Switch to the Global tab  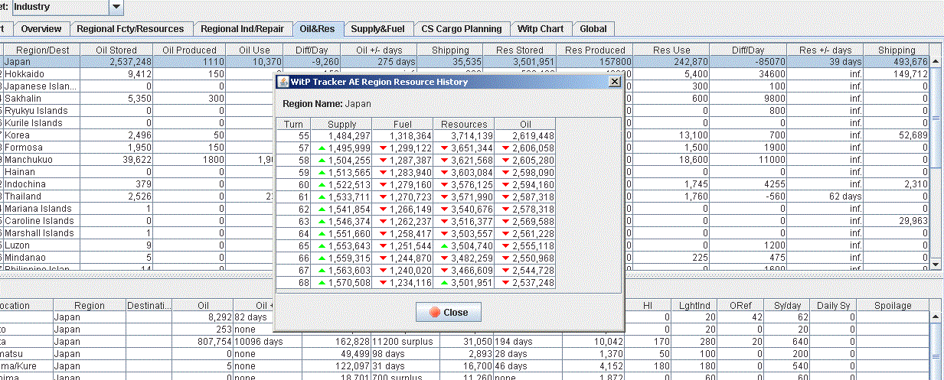593,29
